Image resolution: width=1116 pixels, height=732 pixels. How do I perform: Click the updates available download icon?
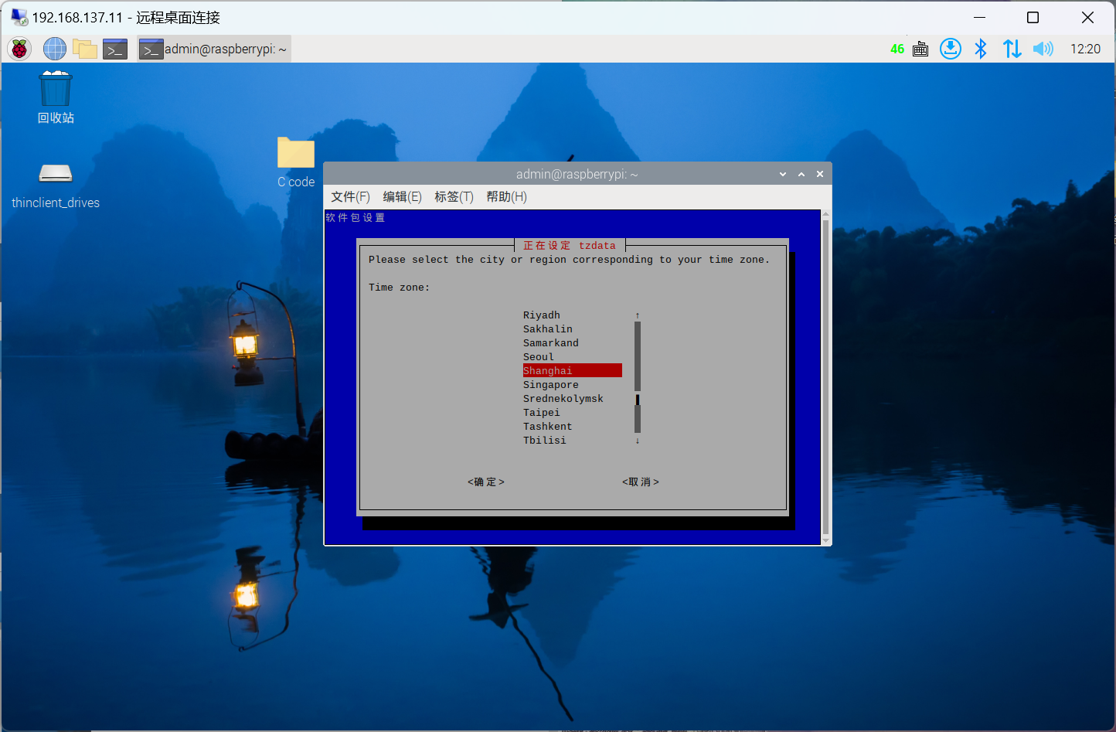(951, 49)
